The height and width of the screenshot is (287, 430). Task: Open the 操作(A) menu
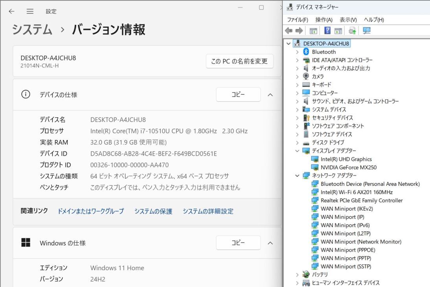324,20
